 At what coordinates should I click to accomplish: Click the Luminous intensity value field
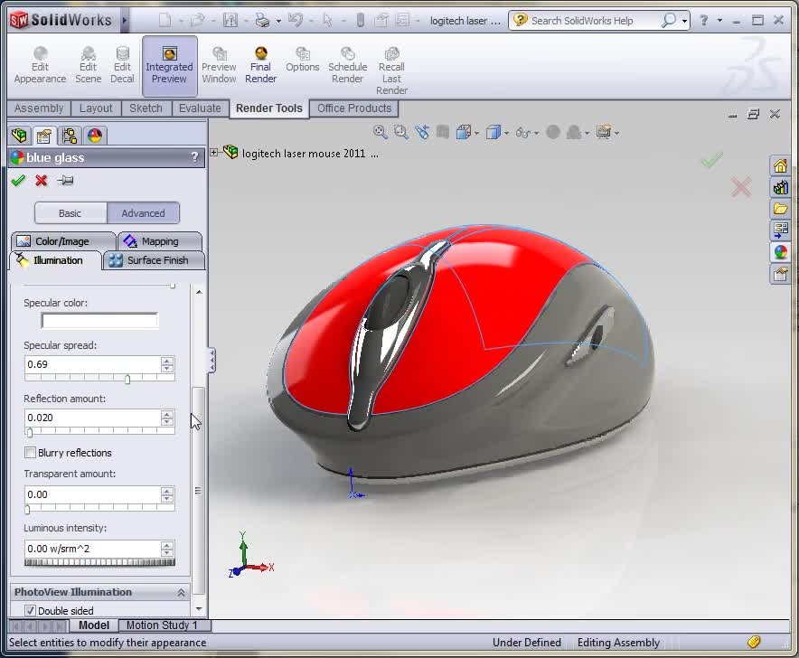coord(92,549)
